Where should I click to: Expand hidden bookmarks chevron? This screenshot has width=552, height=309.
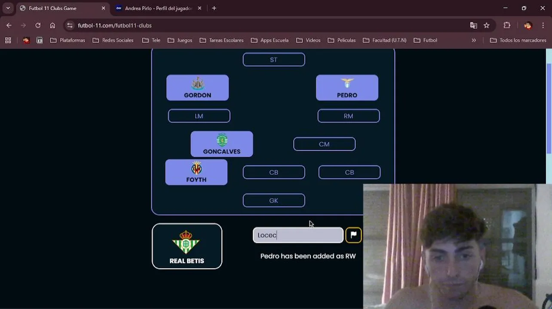pyautogui.click(x=474, y=40)
